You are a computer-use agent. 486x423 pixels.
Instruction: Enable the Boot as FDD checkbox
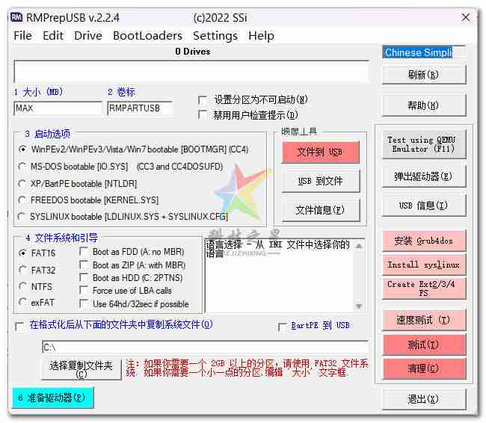pos(84,252)
